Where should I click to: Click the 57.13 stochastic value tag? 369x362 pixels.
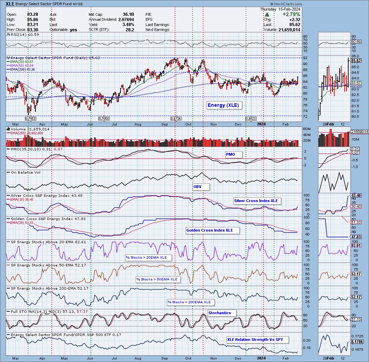click(356, 319)
